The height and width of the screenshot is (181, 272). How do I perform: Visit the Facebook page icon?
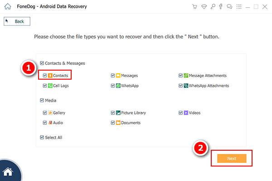coord(221,7)
